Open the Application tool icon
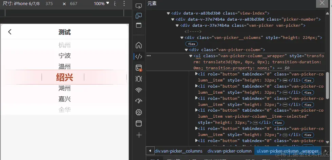This screenshot has width=332, height=160. (138, 123)
